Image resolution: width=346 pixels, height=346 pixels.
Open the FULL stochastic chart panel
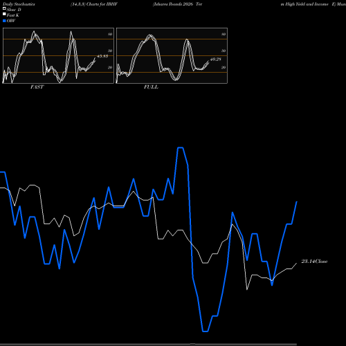[172, 55]
